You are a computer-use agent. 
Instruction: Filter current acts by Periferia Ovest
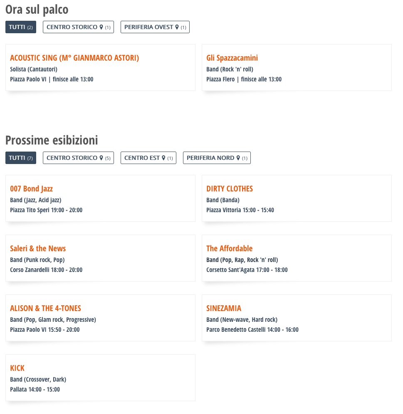tap(155, 27)
